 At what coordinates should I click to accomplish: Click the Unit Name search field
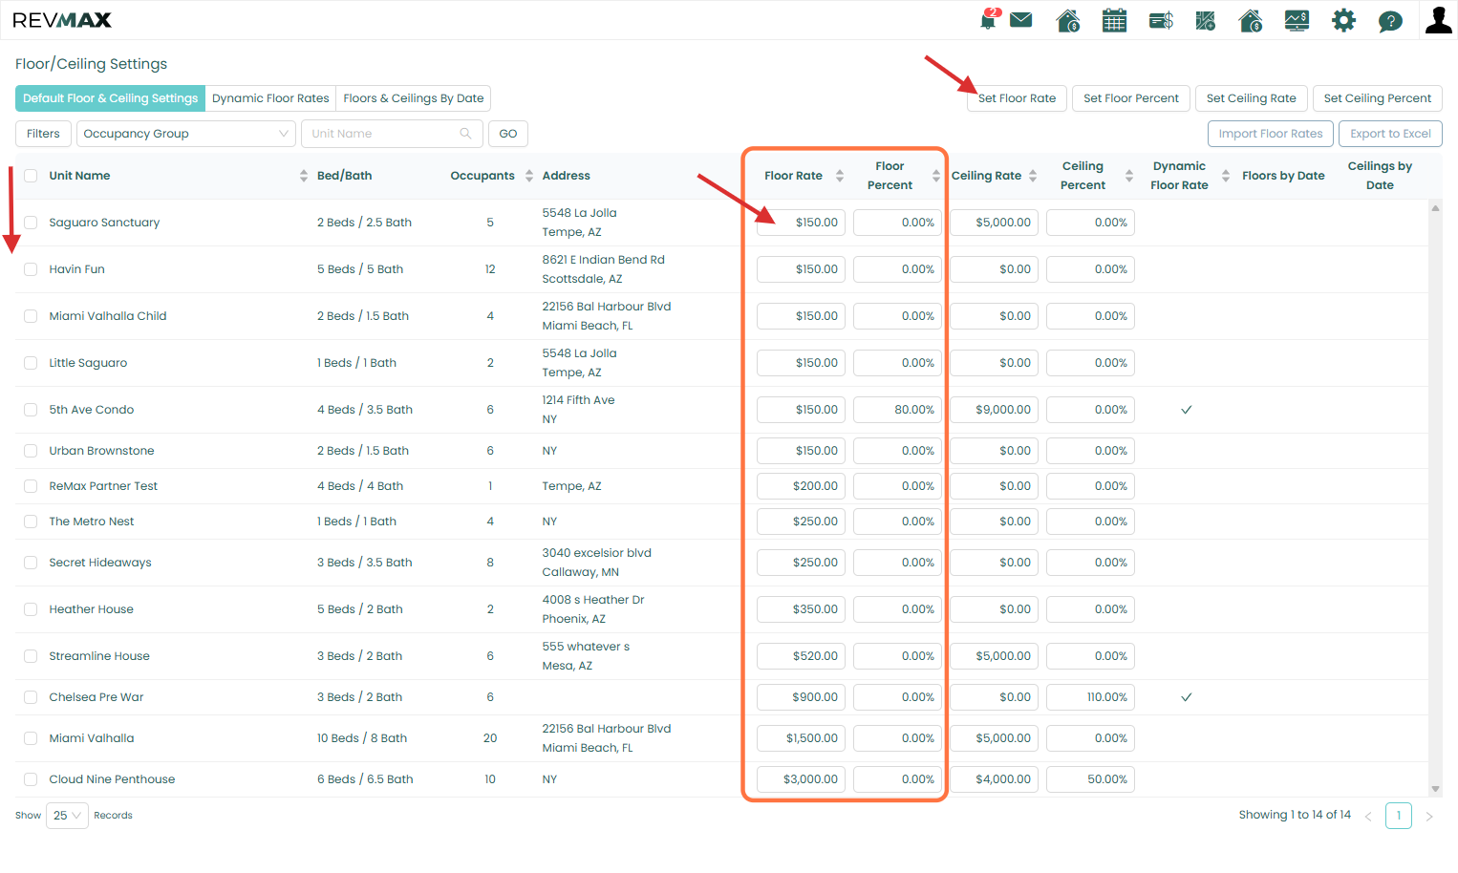(x=390, y=134)
